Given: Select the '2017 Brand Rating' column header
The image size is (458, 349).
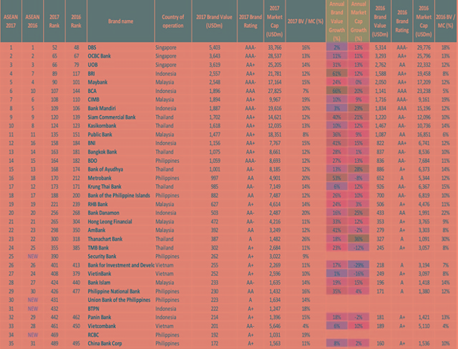Looking at the screenshot, I should (250, 21).
